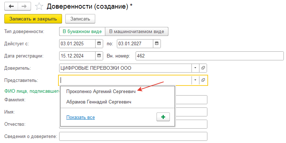Open the Представитель record with its open icon
The image size is (286, 143).
coord(203,80)
